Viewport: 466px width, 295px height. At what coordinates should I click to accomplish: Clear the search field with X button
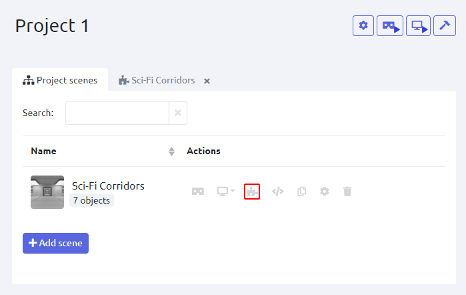[x=178, y=113]
